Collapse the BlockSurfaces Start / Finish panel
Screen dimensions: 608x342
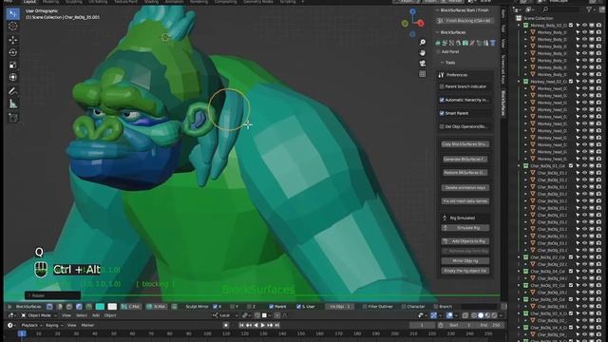click(438, 10)
